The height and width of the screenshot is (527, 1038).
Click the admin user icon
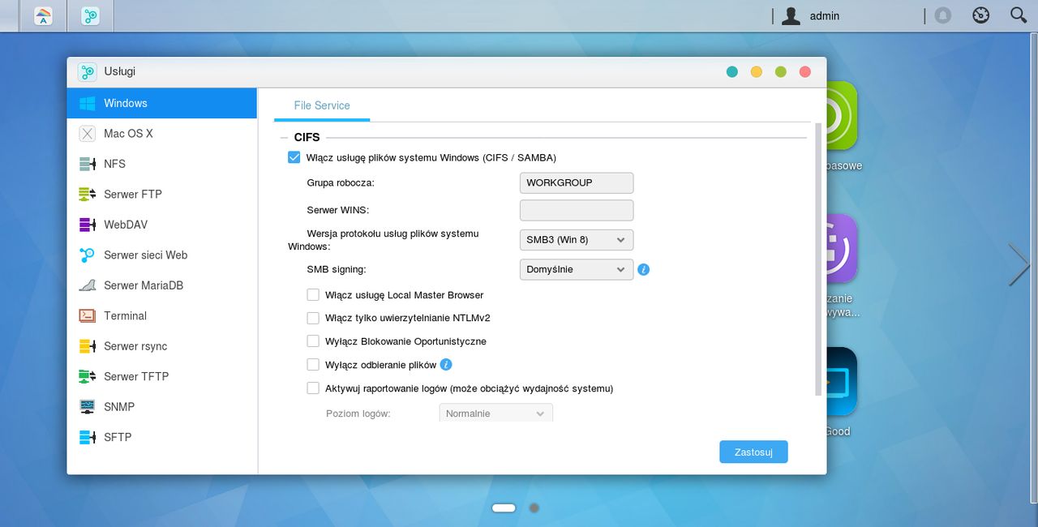coord(791,15)
